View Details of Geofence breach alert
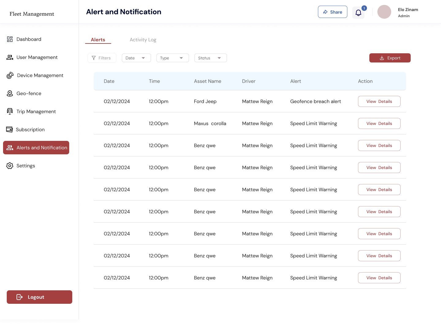 379,101
